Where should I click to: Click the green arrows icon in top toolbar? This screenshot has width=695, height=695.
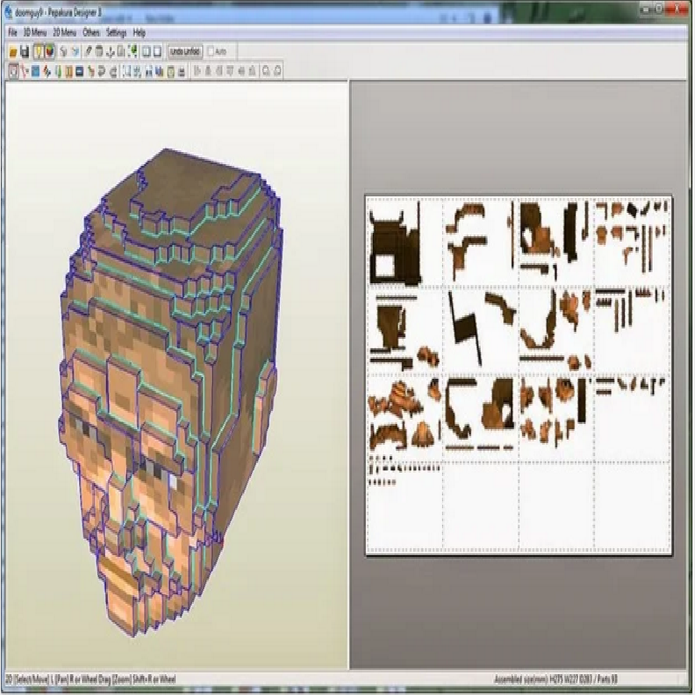click(133, 52)
